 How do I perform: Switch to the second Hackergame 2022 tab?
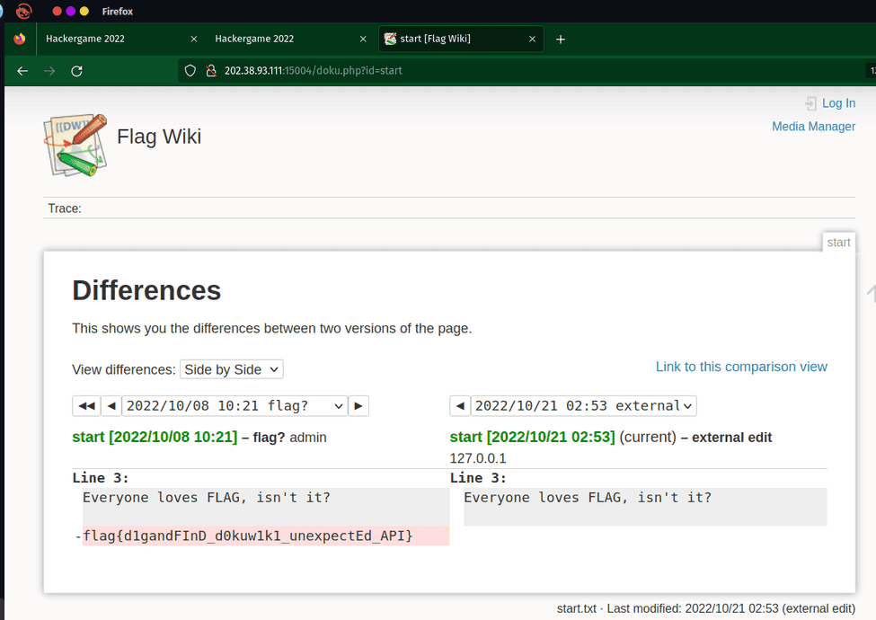(x=277, y=40)
